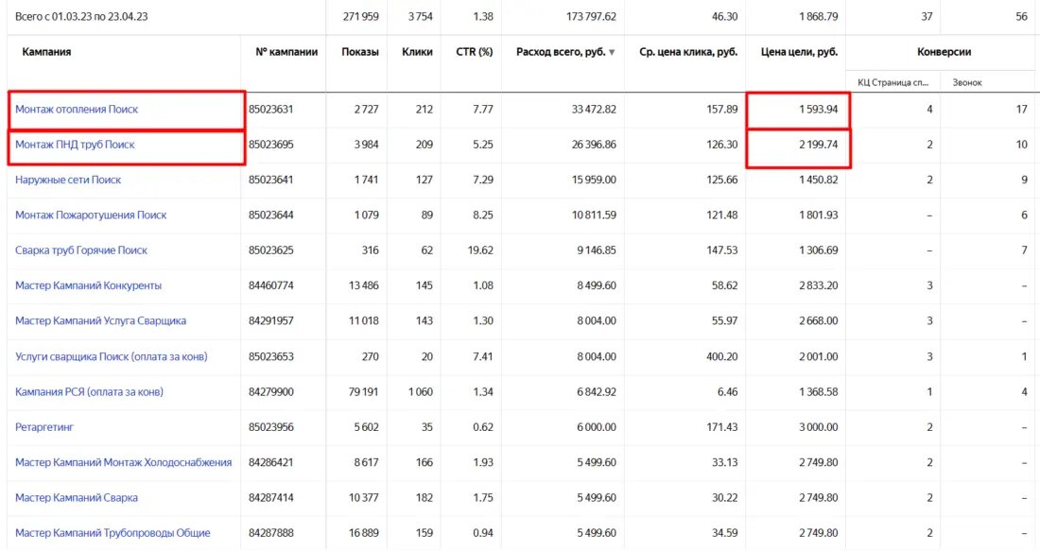Click the Расход всего, руб. header
The image size is (1040, 551).
click(561, 52)
